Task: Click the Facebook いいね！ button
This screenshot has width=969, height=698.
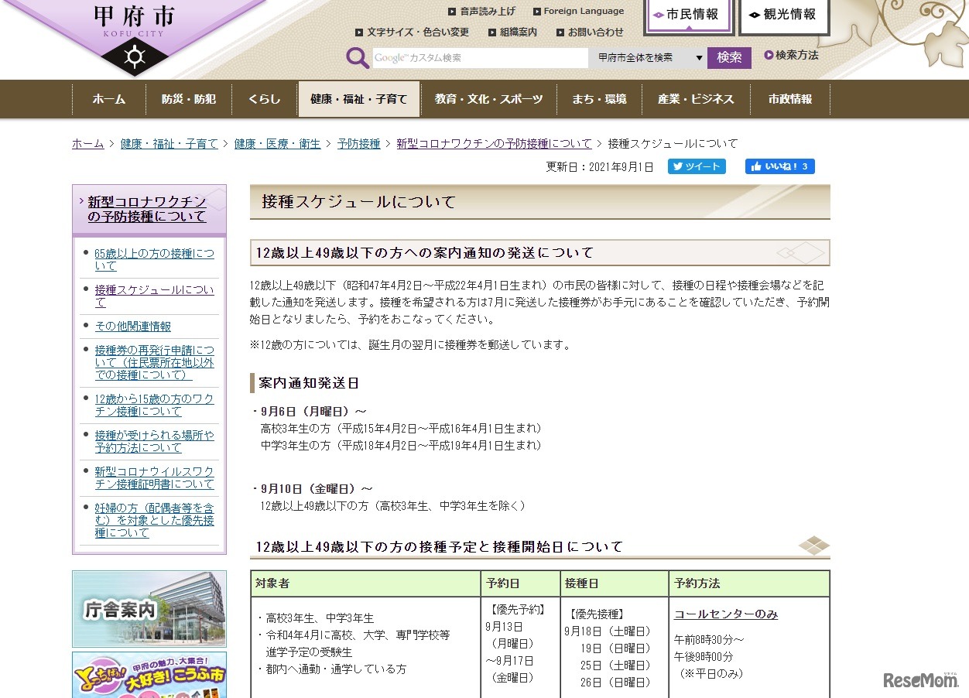Action: 779,166
